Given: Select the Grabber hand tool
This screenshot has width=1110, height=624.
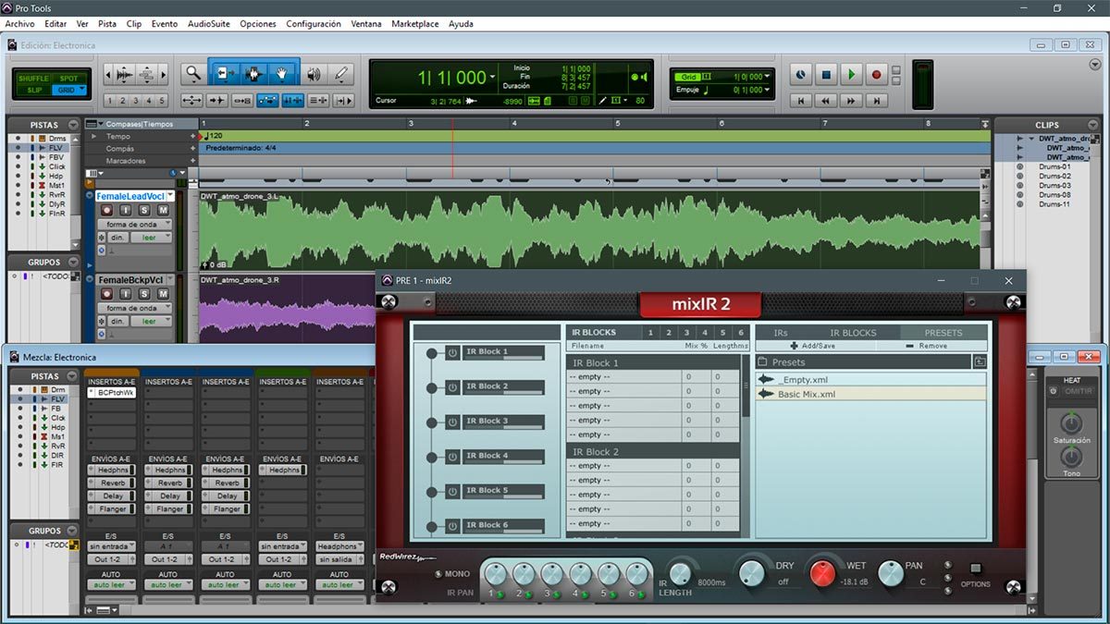Looking at the screenshot, I should coord(281,74).
